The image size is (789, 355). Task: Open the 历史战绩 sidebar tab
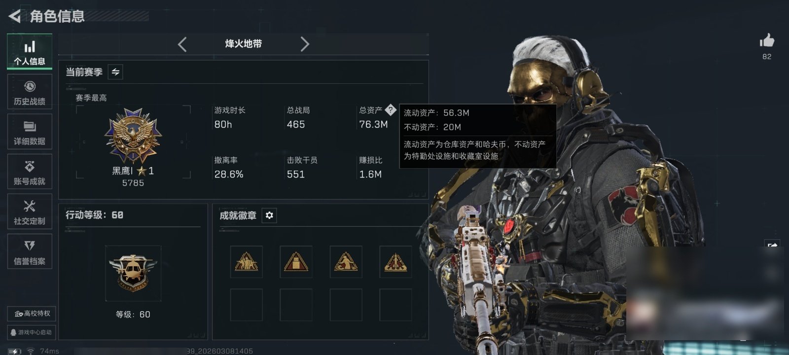(x=30, y=92)
